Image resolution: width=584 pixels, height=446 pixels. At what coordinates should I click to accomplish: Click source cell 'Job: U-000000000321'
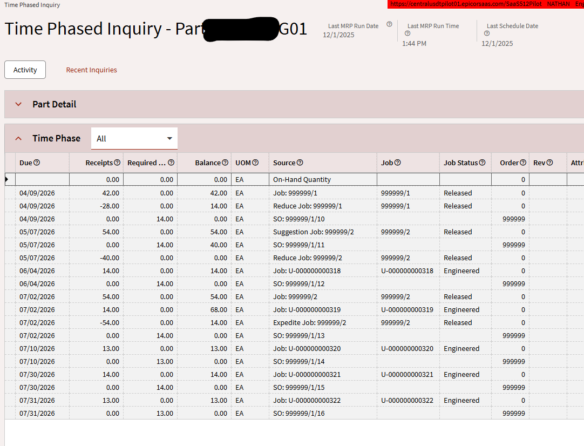(x=323, y=375)
